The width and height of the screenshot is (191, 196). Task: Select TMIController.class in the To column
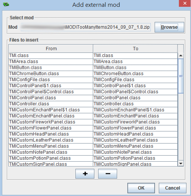tap(135, 104)
